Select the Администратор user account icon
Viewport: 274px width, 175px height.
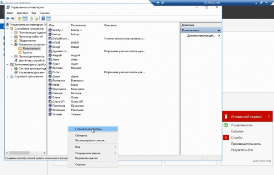pyautogui.click(x=50, y=51)
